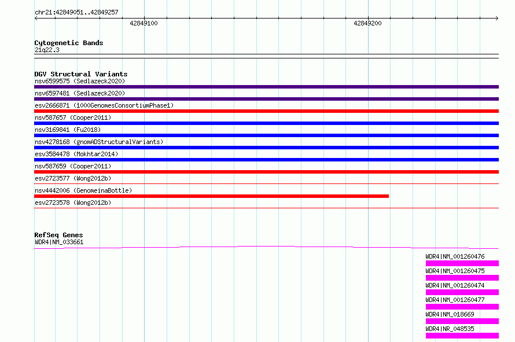Screen dimensions: 515x342
Task: Click the 42849100 ruler position label
Action: [x=144, y=23]
